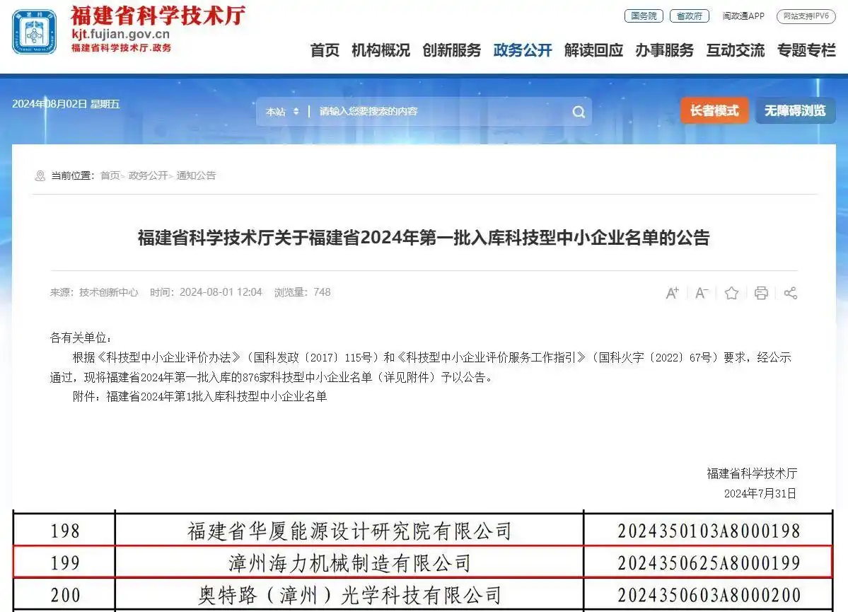Screen dimensions: 848x612
Task: Go to 首页 in main navigation
Action: (x=325, y=50)
